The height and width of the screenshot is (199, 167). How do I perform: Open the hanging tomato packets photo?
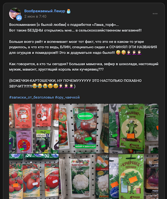point(34,176)
